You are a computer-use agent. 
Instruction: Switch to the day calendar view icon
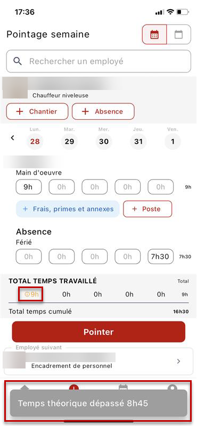coord(178,35)
